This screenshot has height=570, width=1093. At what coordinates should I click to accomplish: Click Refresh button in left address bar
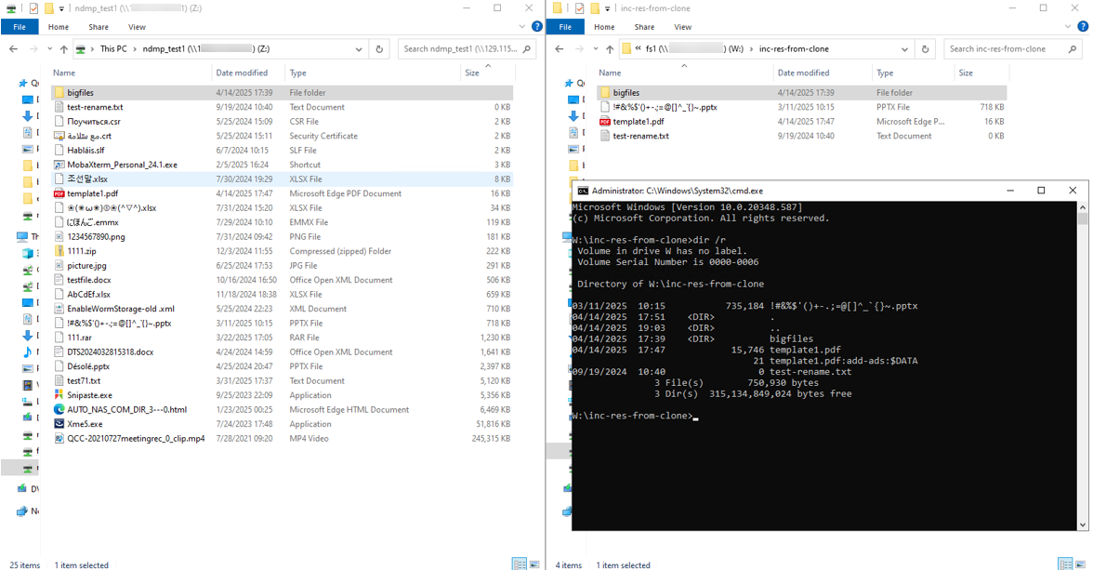point(379,49)
